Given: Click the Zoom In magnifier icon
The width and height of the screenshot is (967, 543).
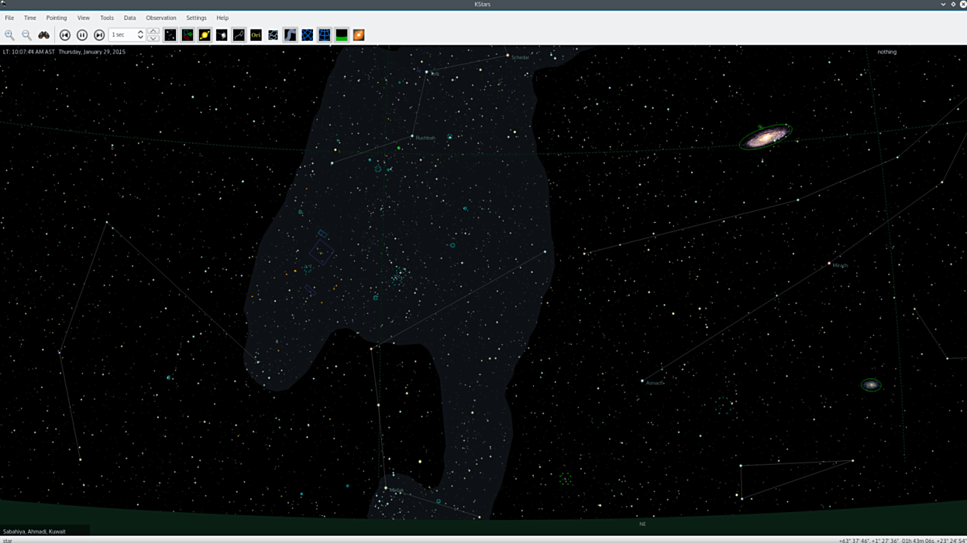Looking at the screenshot, I should [9, 35].
